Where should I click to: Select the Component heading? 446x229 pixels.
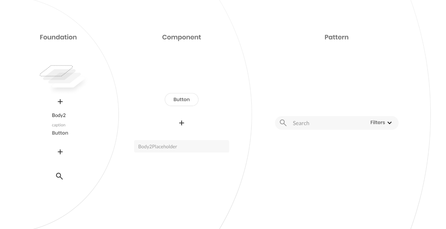click(x=181, y=37)
